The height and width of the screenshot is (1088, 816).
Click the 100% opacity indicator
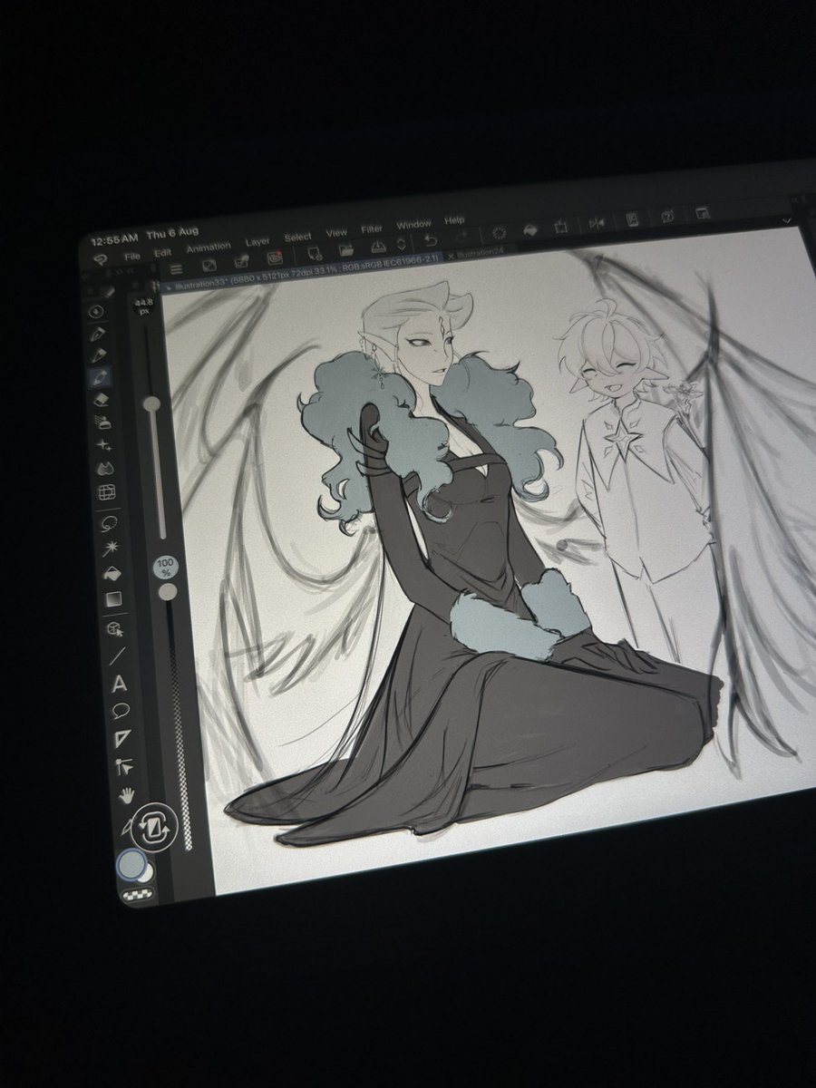point(165,568)
